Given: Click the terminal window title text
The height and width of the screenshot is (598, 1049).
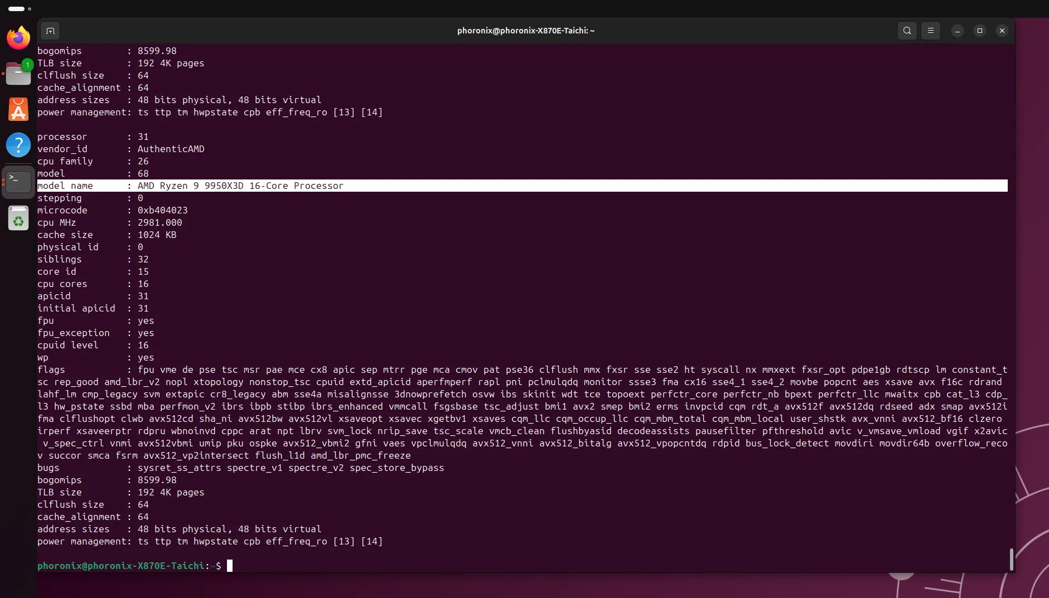Looking at the screenshot, I should point(526,31).
